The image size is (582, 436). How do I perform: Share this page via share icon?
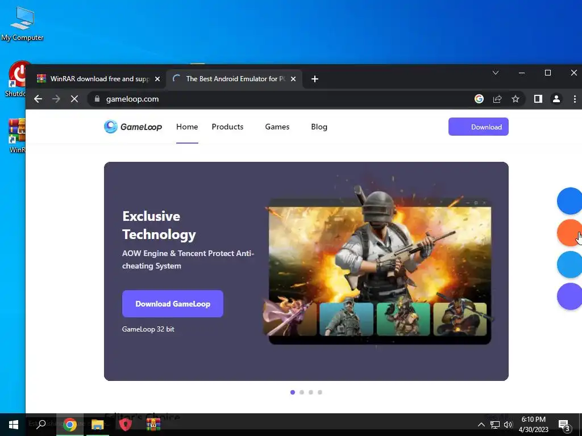tap(497, 99)
